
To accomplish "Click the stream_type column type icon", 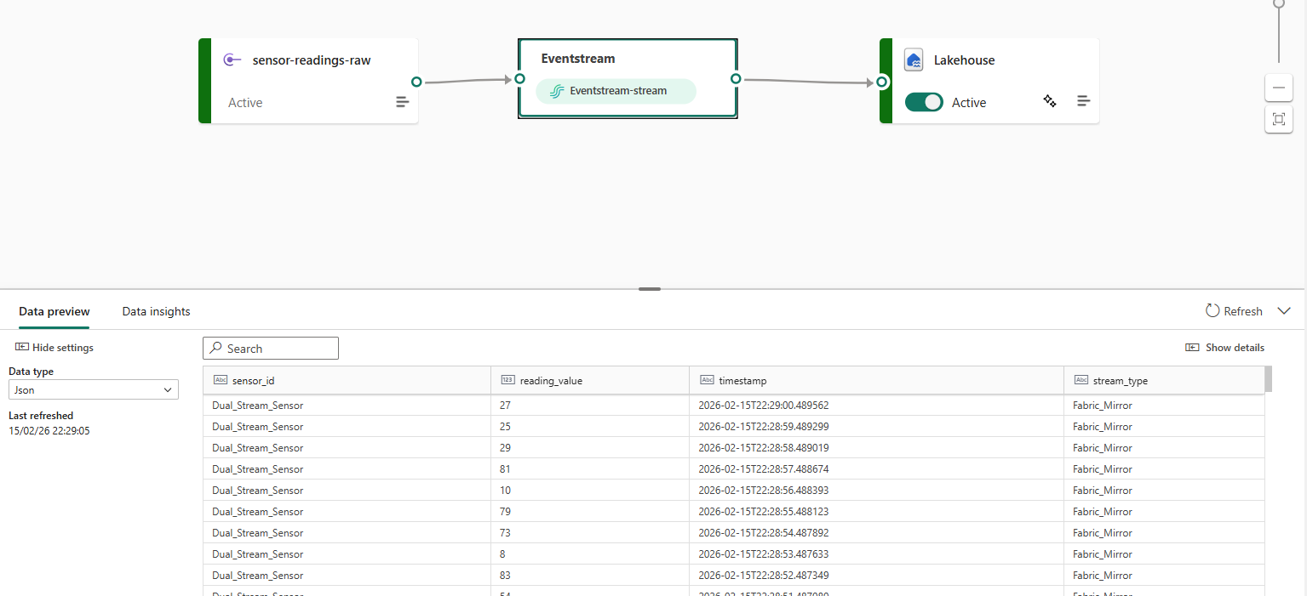I will point(1081,380).
